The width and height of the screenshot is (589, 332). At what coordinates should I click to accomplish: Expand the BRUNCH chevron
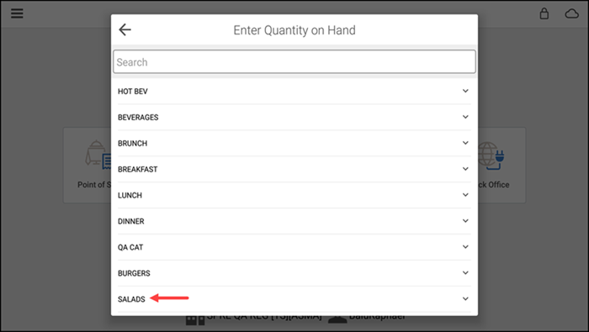(x=465, y=143)
